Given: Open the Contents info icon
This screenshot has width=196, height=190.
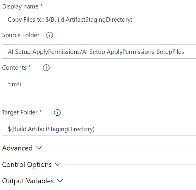Looking at the screenshot, I should [46, 68].
